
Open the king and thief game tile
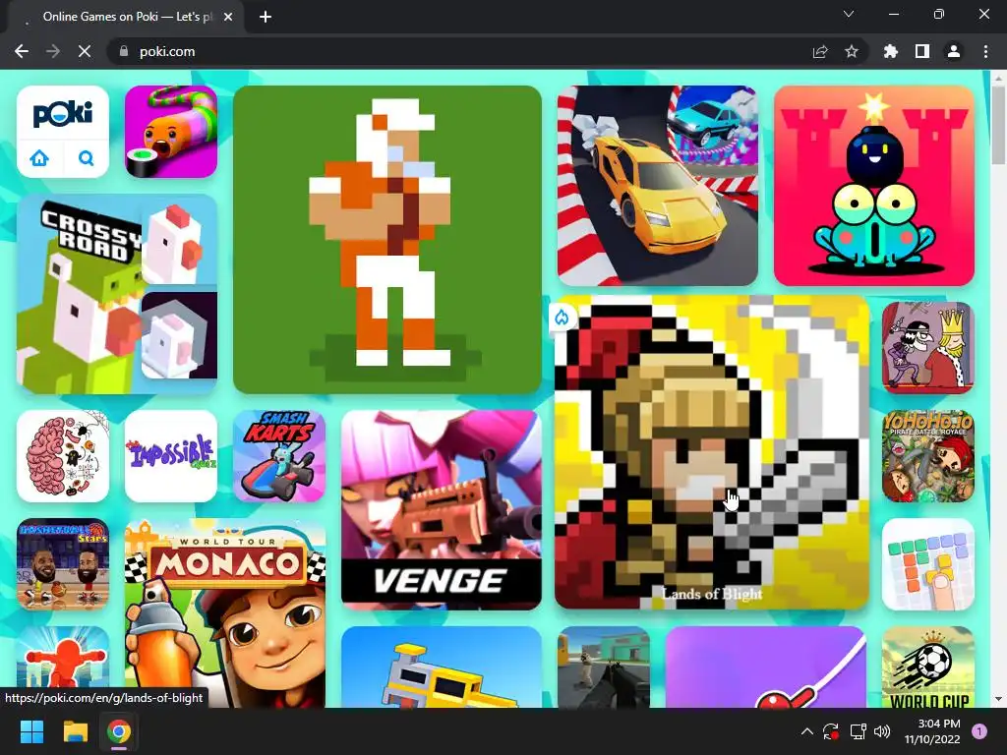click(x=928, y=347)
